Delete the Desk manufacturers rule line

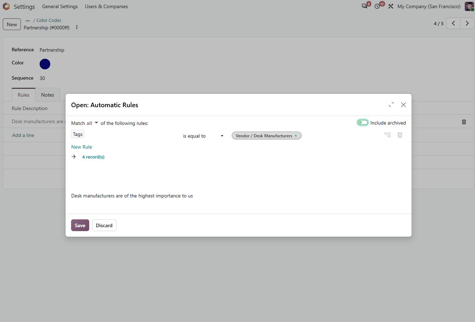click(464, 122)
